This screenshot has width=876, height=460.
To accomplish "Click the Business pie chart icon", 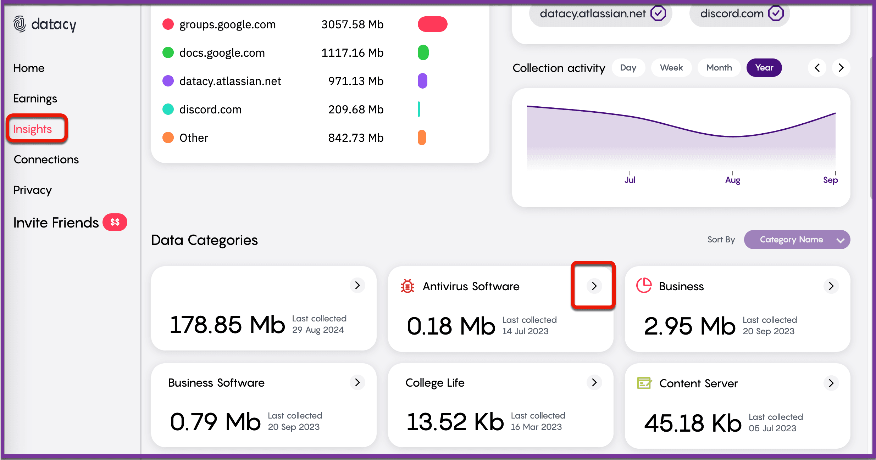I will 644,286.
